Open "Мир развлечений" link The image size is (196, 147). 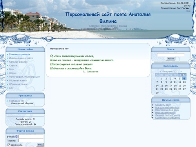click(x=165, y=113)
